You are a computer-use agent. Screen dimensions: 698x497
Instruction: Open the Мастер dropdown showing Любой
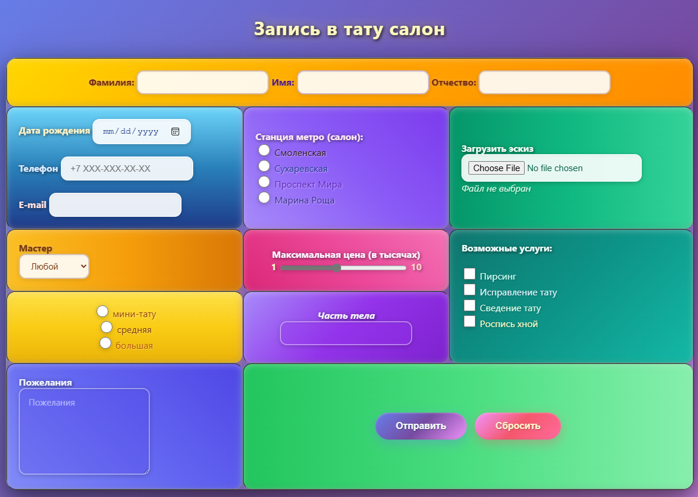click(54, 267)
